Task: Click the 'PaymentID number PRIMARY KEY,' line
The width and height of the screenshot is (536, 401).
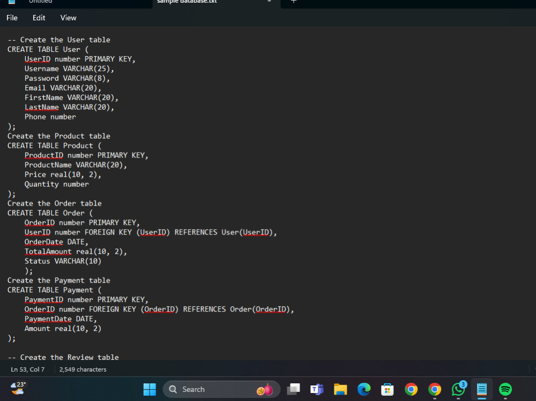Action: coord(86,300)
